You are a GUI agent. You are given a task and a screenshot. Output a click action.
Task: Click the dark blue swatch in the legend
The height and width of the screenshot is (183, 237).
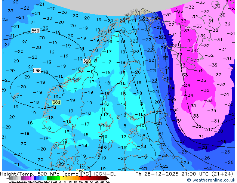coord(35,179)
